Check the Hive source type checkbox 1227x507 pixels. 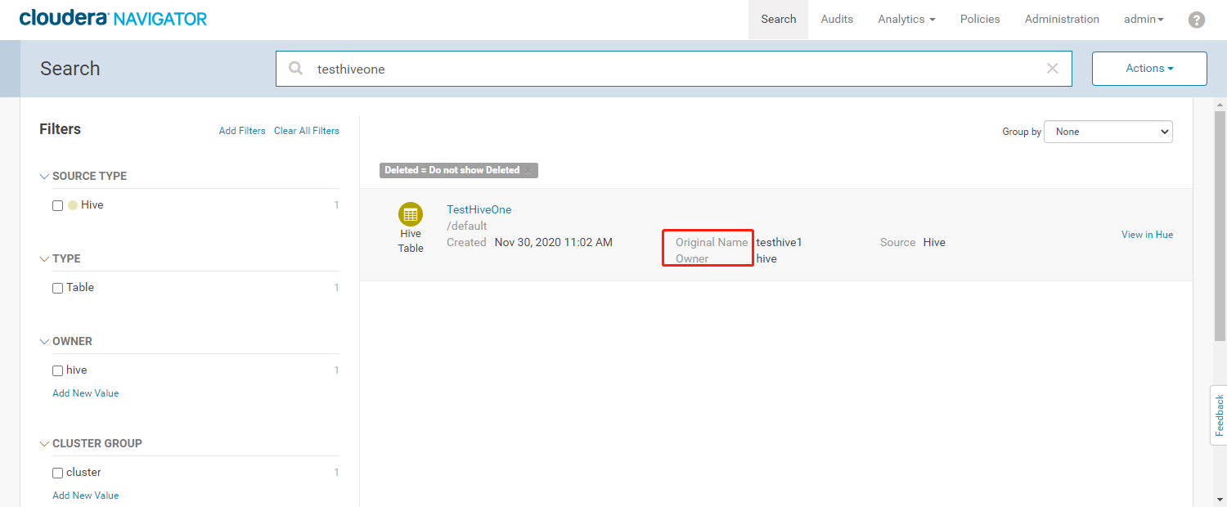pyautogui.click(x=57, y=205)
